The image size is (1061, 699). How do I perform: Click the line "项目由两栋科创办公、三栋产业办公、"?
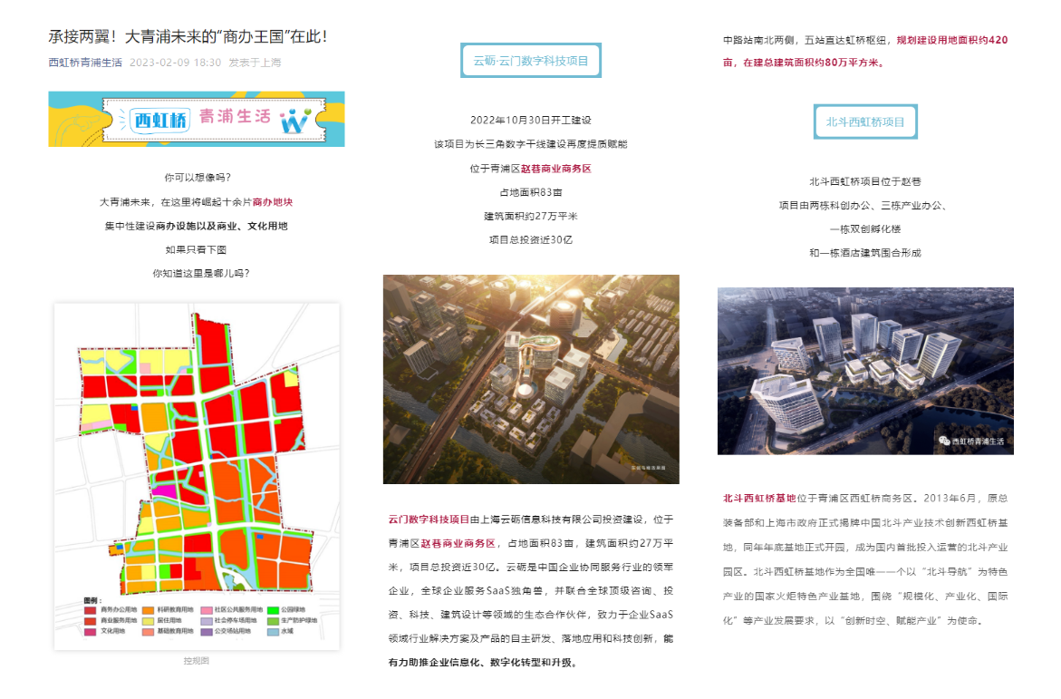(865, 205)
